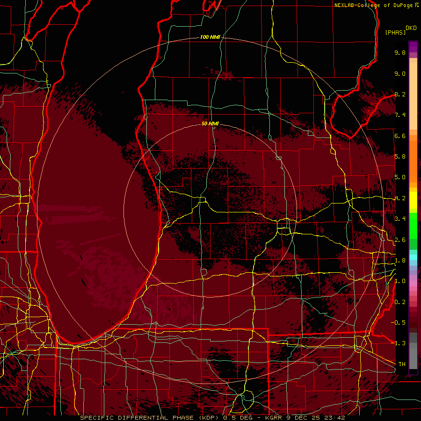Click the -1.3 scale label

[398, 343]
